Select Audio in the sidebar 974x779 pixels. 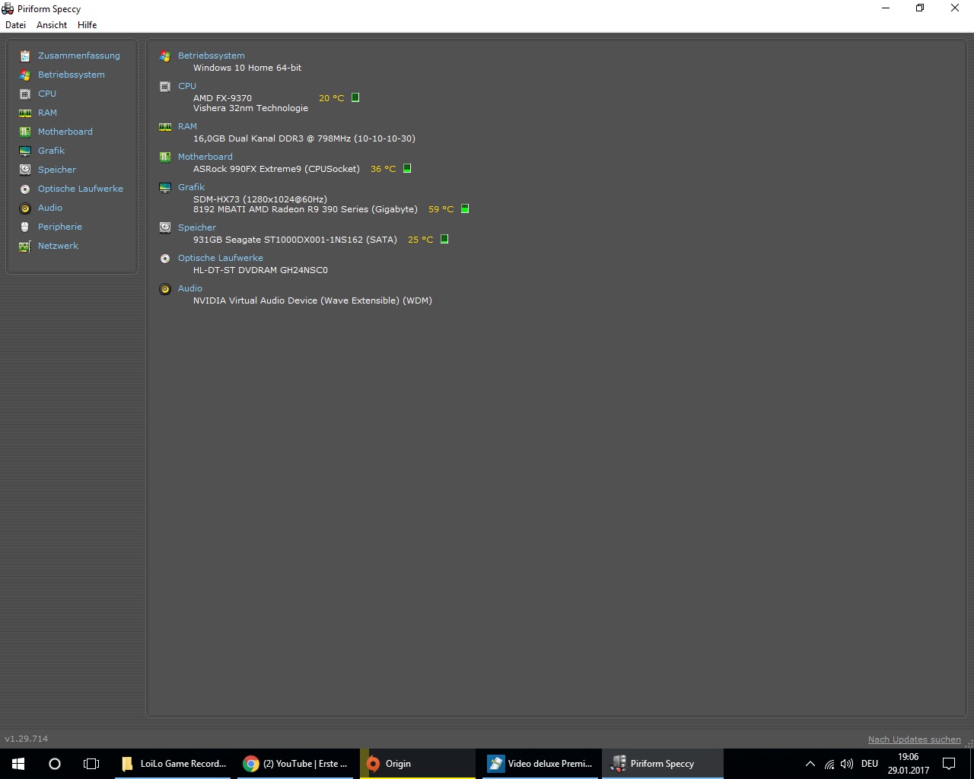point(50,208)
